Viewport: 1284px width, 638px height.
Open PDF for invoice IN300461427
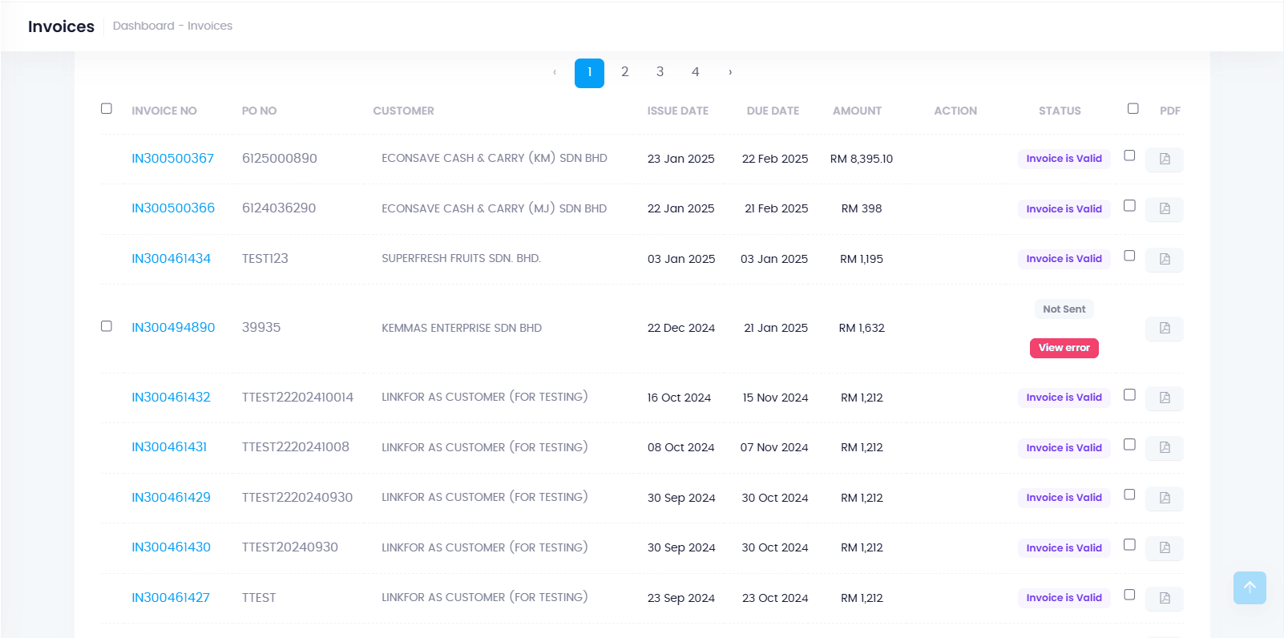click(x=1164, y=598)
